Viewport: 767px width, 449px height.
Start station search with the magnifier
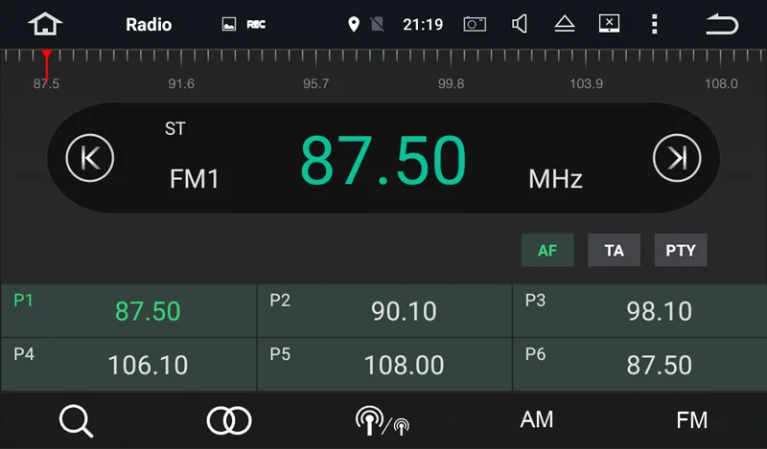tap(77, 420)
